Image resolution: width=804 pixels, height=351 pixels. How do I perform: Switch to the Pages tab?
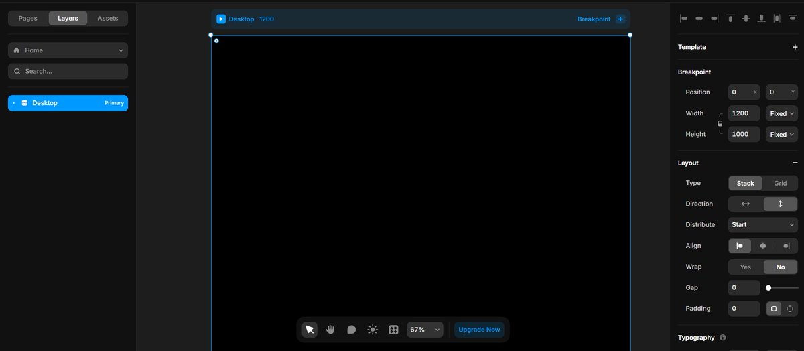tap(28, 18)
